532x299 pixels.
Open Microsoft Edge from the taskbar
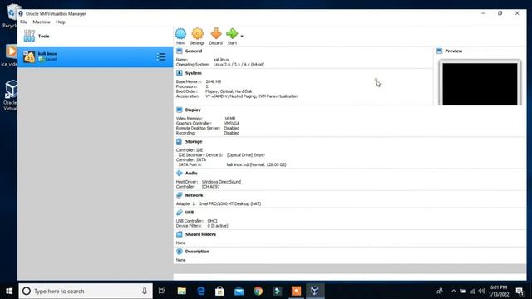201,291
